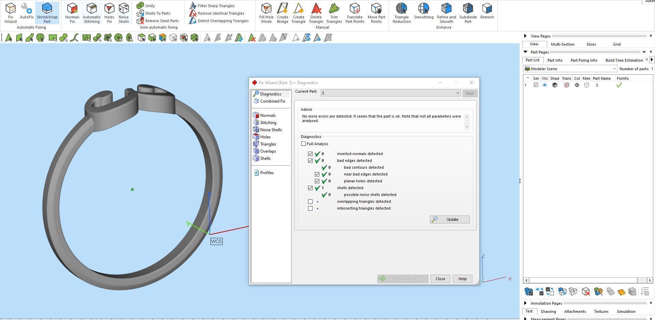This screenshot has height=320, width=655.
Task: Select the Create Bridge tool
Action: coord(282,13)
